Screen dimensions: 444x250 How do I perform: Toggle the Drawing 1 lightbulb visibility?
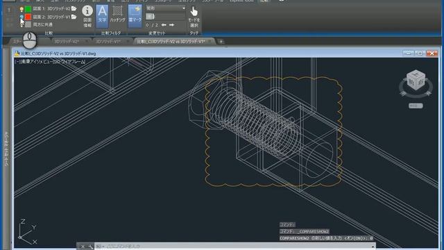coord(22,9)
